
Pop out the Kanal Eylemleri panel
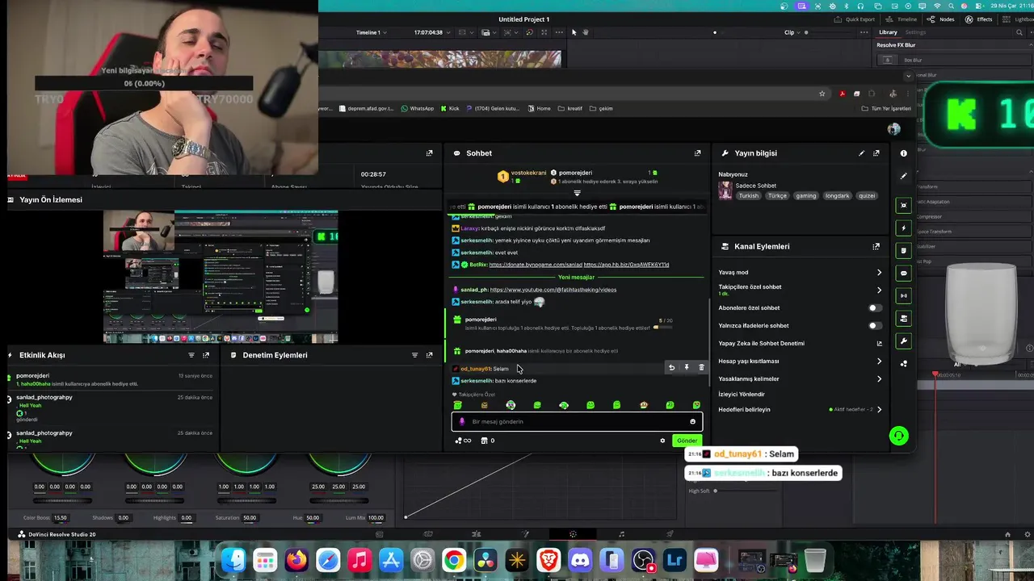coord(876,247)
